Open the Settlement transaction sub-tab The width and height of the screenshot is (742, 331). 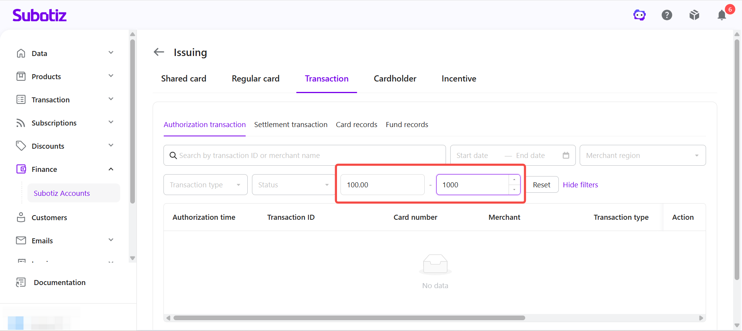coord(291,125)
